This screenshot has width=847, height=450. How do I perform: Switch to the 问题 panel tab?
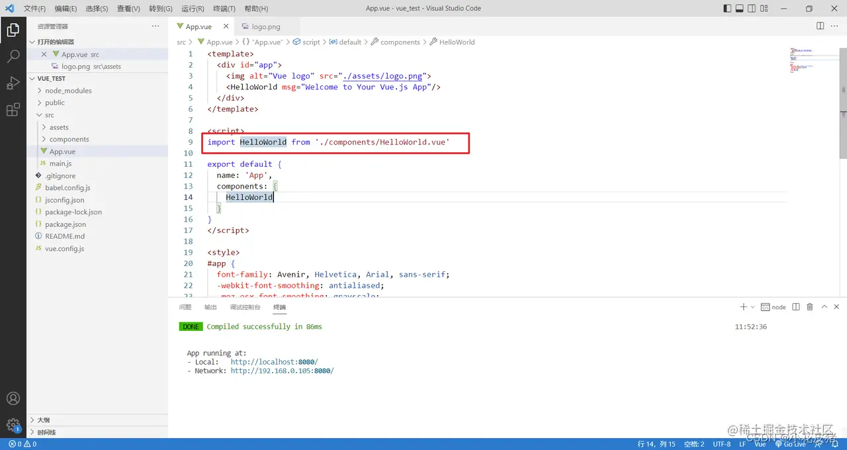[185, 307]
